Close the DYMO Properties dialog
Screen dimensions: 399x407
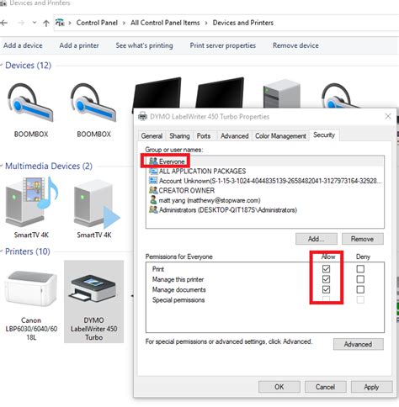coord(388,116)
